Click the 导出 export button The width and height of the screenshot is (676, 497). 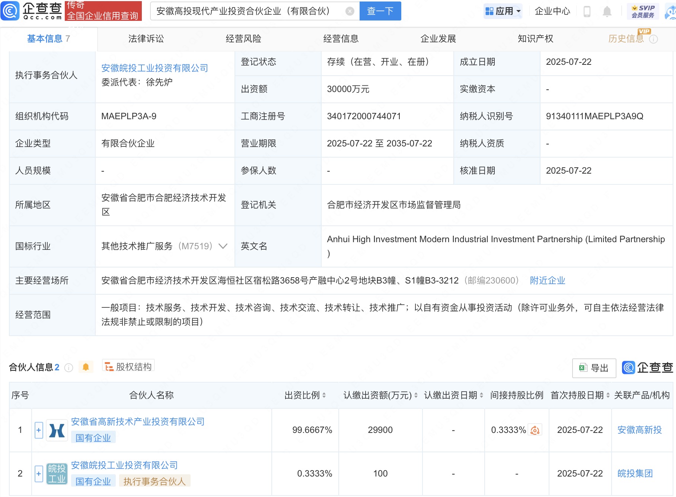tap(594, 368)
